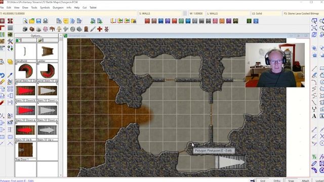
Task: Print the map using the printer icon
Action: coord(46,21)
